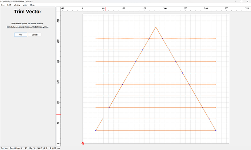Open the Edit menu
The image size is (251, 150).
tap(9, 5)
